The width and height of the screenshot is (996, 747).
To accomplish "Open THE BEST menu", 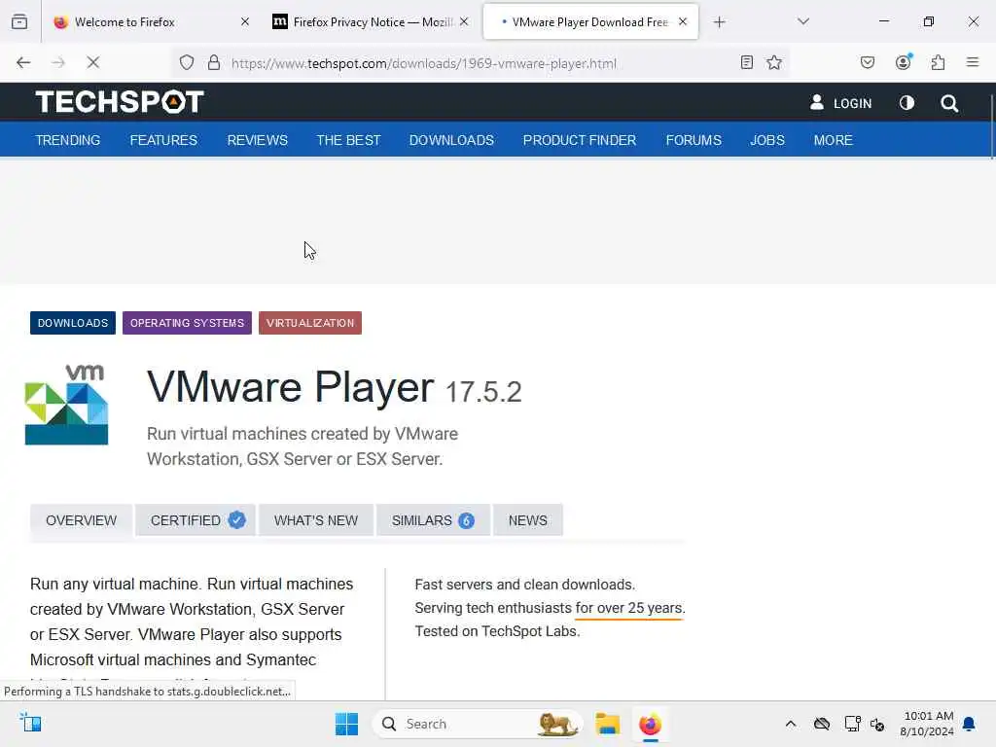I will (349, 140).
